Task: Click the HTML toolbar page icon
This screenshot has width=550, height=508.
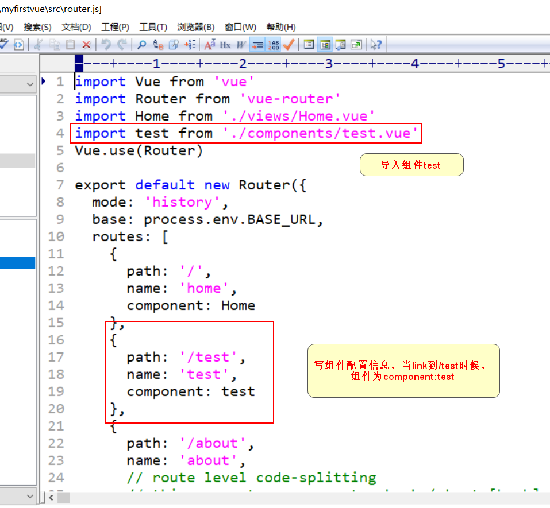Action: [18, 45]
